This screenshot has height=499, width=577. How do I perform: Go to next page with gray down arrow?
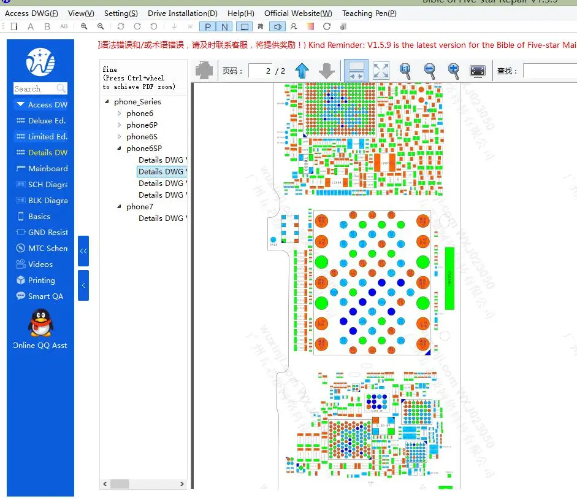pos(326,71)
